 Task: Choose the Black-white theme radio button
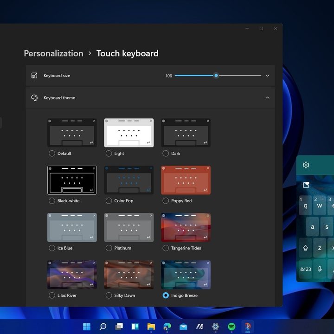(x=52, y=201)
